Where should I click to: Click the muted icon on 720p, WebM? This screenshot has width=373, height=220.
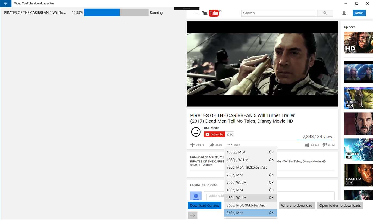271,183
